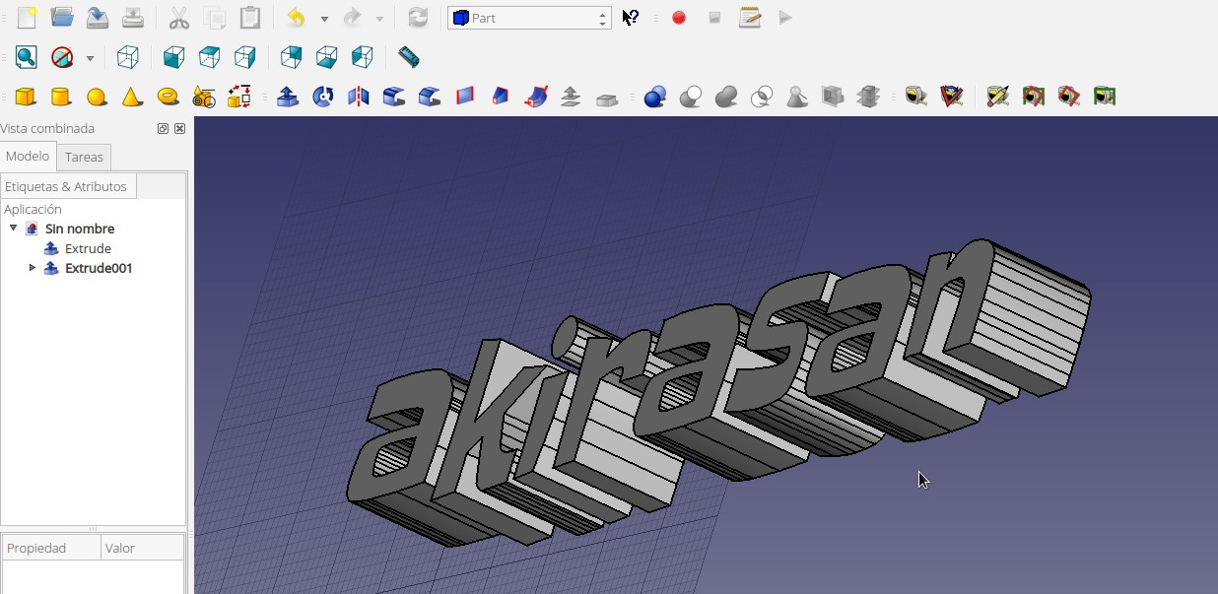Click the Valor column header

142,548
